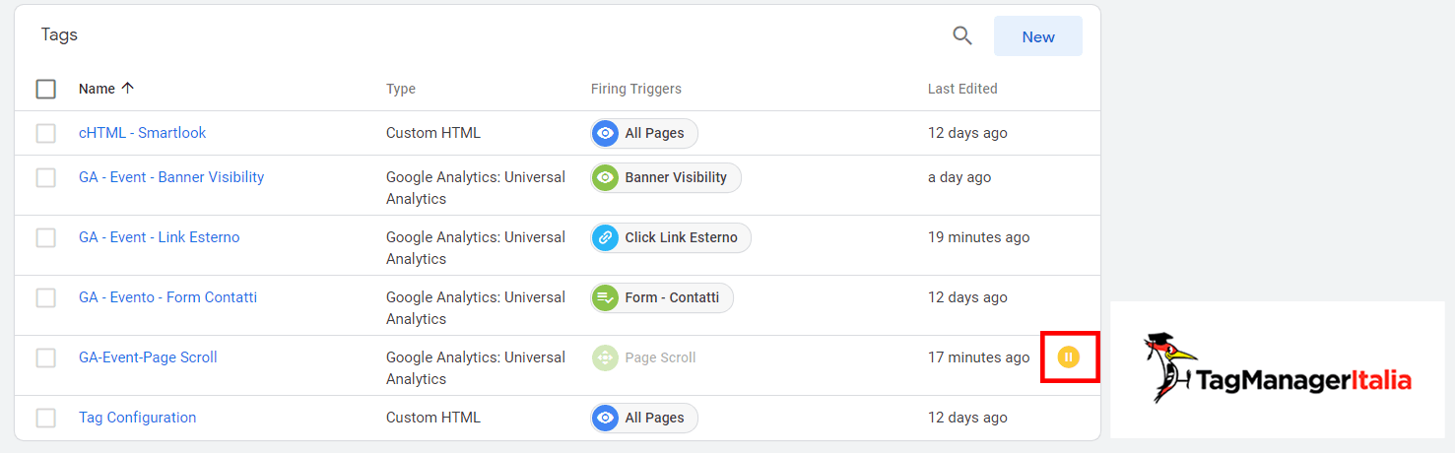Tick the GA-Event-Page Scroll row checkbox
The height and width of the screenshot is (453, 1455).
coord(46,357)
